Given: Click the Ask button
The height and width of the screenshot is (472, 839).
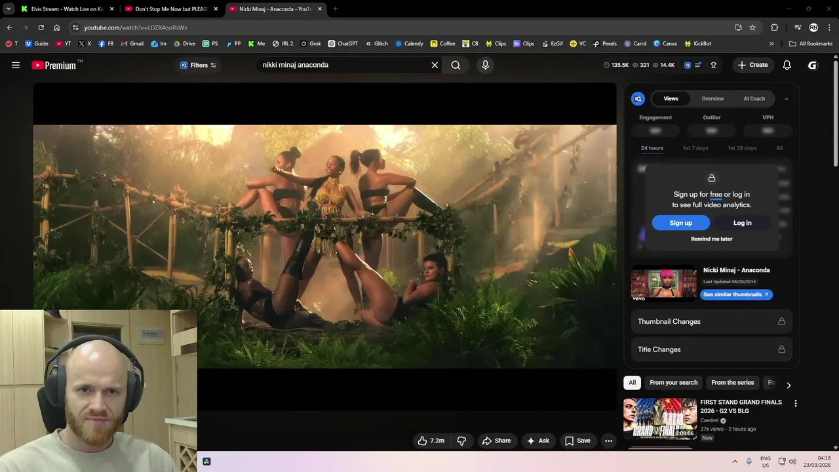Looking at the screenshot, I should tap(538, 441).
